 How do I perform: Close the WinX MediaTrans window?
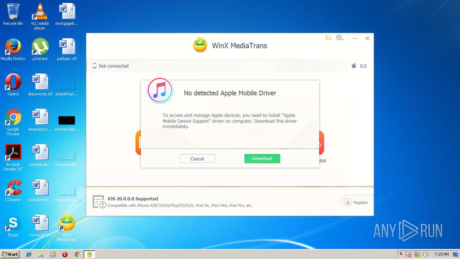[x=367, y=38]
